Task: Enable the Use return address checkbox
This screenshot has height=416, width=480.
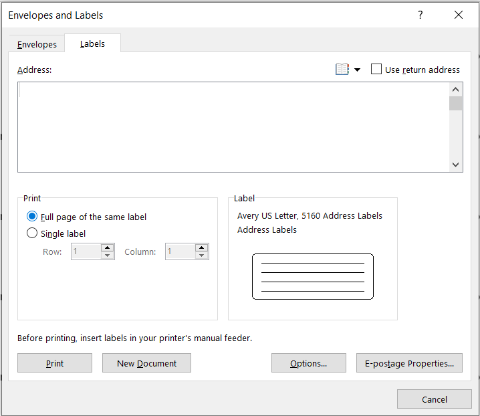Action: pos(376,70)
